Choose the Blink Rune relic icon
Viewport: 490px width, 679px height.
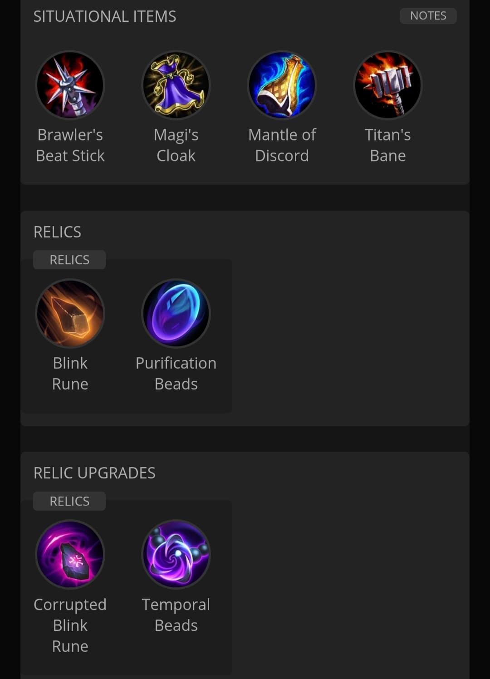(x=70, y=314)
